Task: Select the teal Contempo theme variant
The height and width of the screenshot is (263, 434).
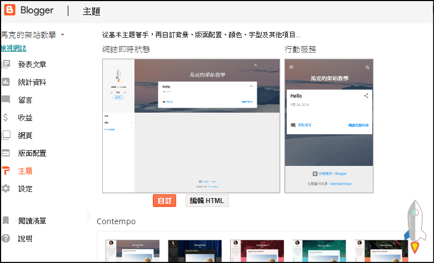Action: point(319,251)
